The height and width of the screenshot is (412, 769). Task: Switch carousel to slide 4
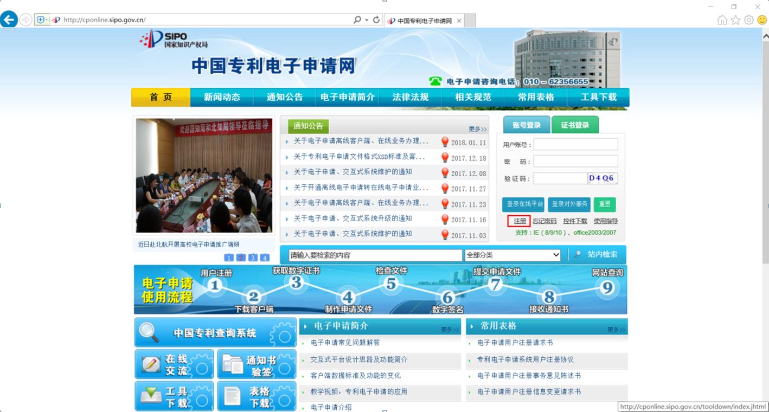coord(265,257)
